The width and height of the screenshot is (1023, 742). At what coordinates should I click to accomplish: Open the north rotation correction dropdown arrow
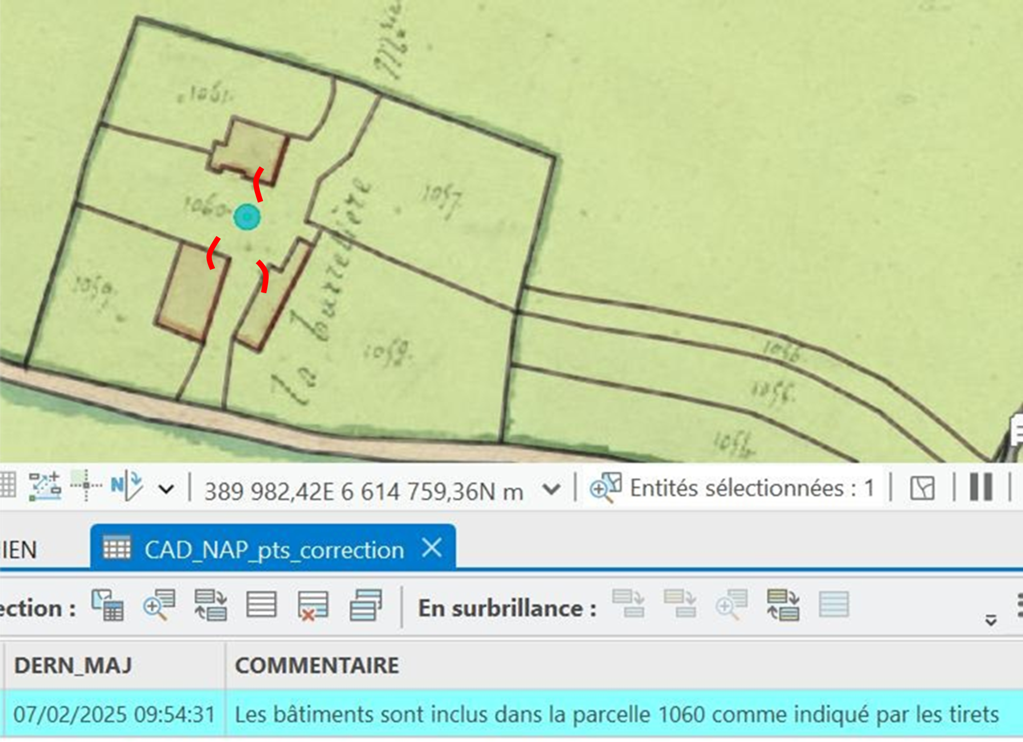pos(166,489)
